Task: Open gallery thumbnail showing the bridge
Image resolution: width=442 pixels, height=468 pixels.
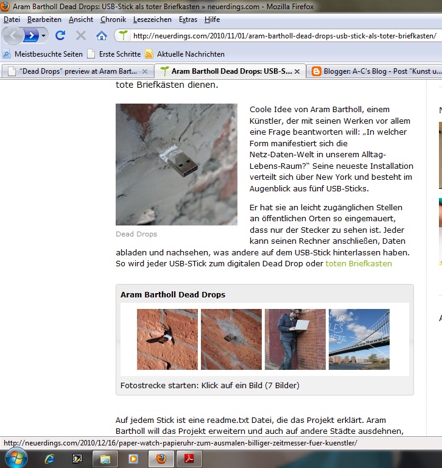Action: click(x=359, y=339)
